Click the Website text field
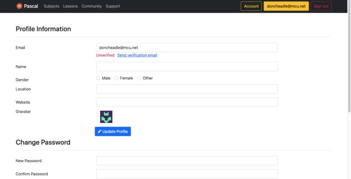 click(x=187, y=102)
